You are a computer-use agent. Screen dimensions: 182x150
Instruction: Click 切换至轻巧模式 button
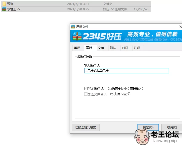tap(86, 127)
